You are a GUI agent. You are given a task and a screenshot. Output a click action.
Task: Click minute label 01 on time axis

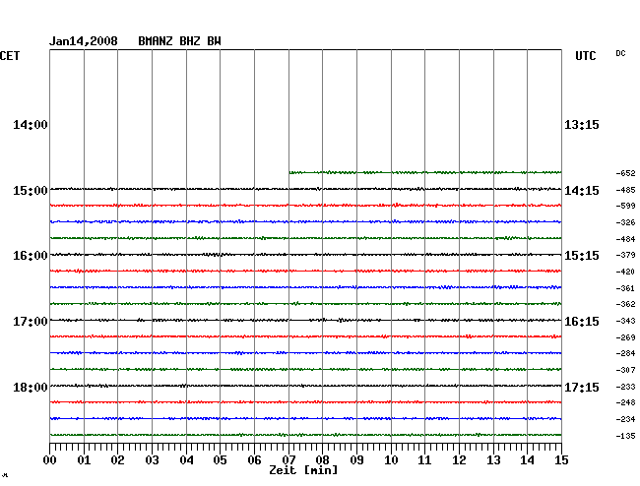point(84,460)
